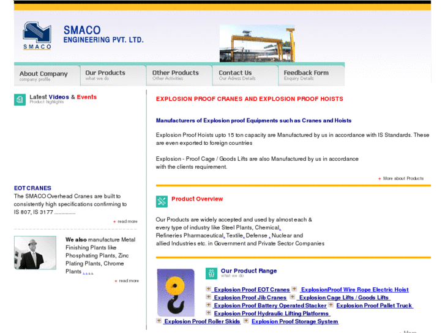The height and width of the screenshot is (333, 445).
Task: Click the Manufacturers of Explosion proof Equipments subheading
Action: click(254, 120)
